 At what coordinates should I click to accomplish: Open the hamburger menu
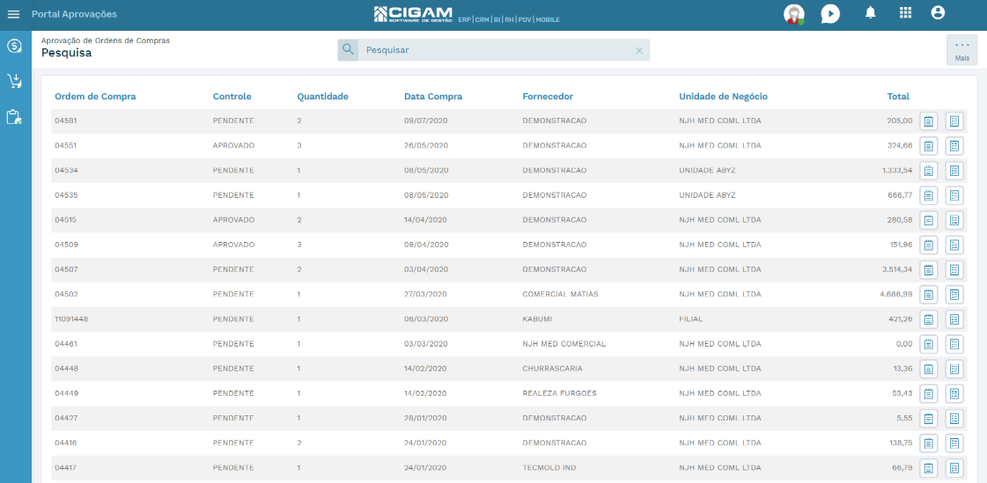[x=13, y=14]
